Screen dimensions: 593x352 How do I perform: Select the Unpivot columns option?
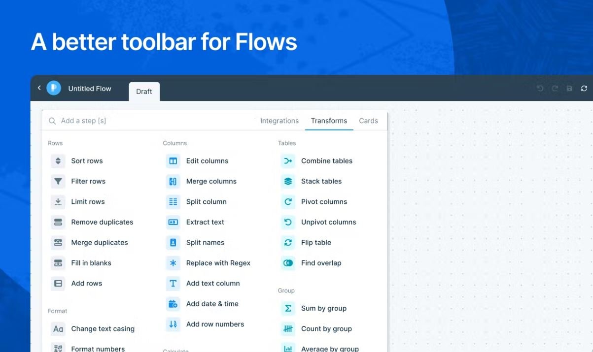pos(328,222)
